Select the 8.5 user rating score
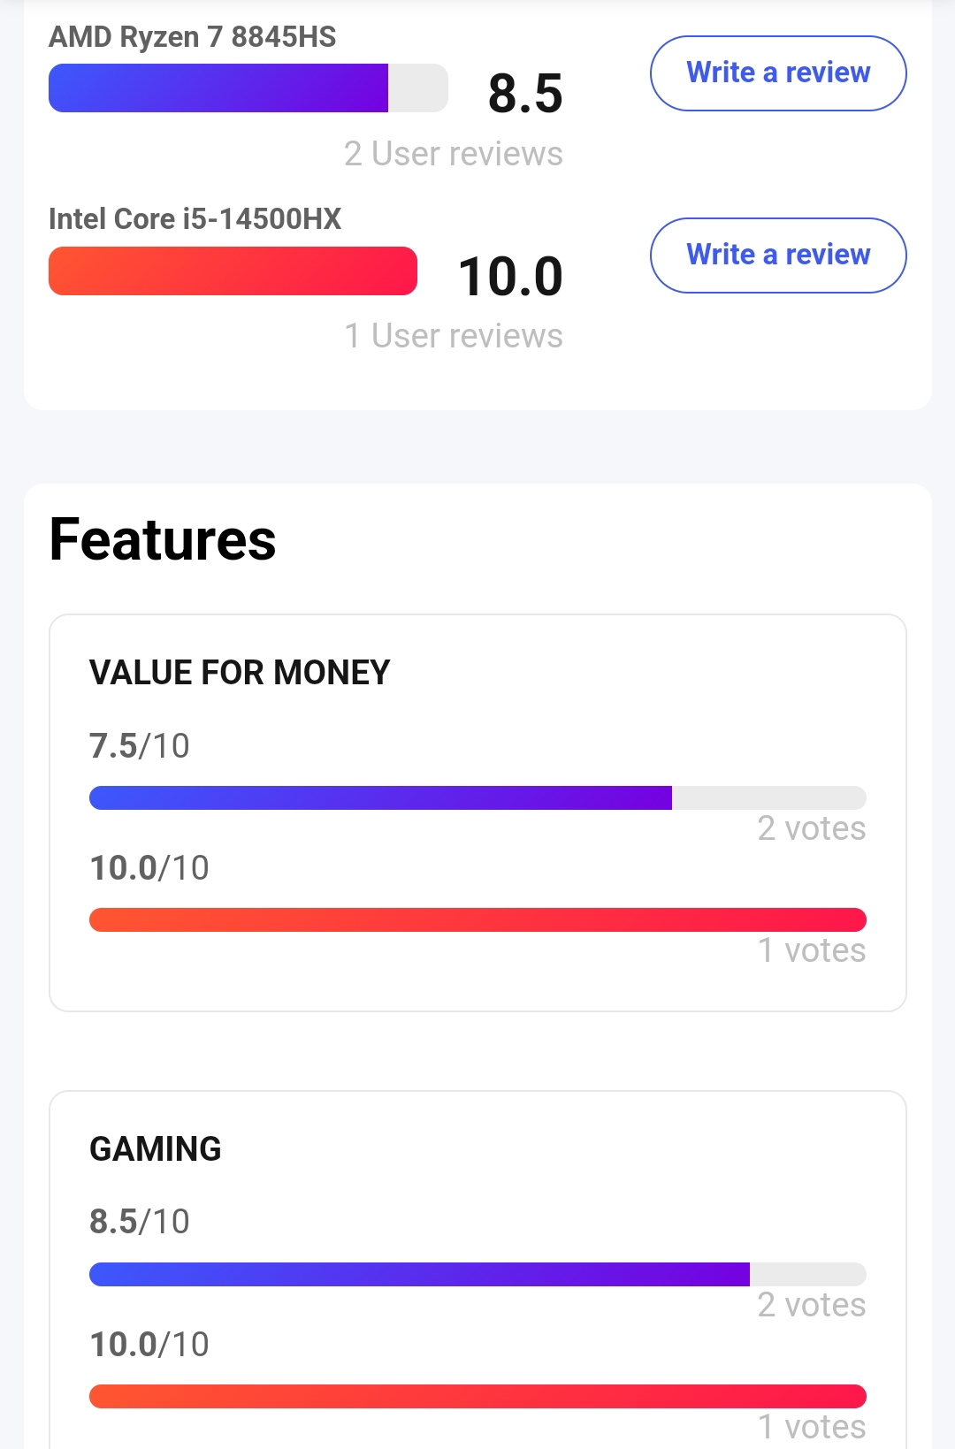Image resolution: width=955 pixels, height=1449 pixels. [x=525, y=94]
